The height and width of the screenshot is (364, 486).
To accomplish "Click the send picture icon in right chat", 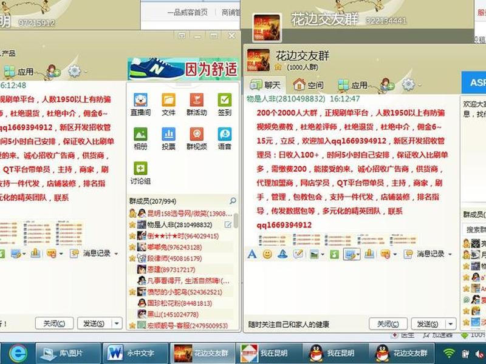I will [314, 254].
